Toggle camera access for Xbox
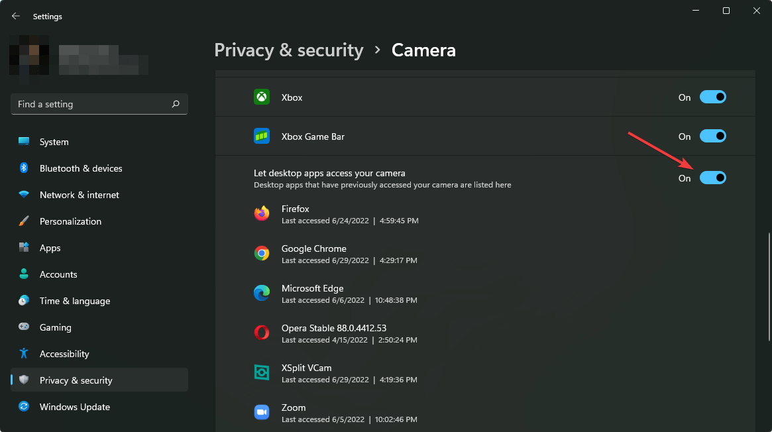This screenshot has height=432, width=772. point(713,97)
